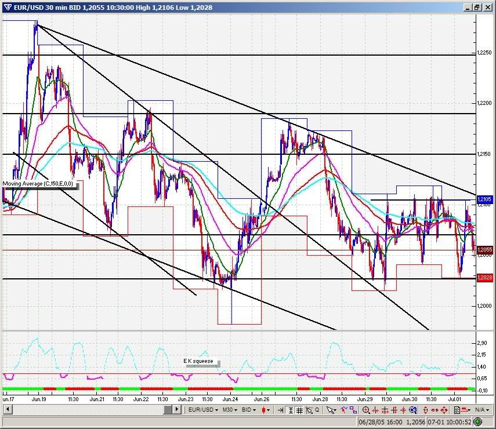Click the Jul.01 date axis label
496x429 pixels.
tap(455, 399)
